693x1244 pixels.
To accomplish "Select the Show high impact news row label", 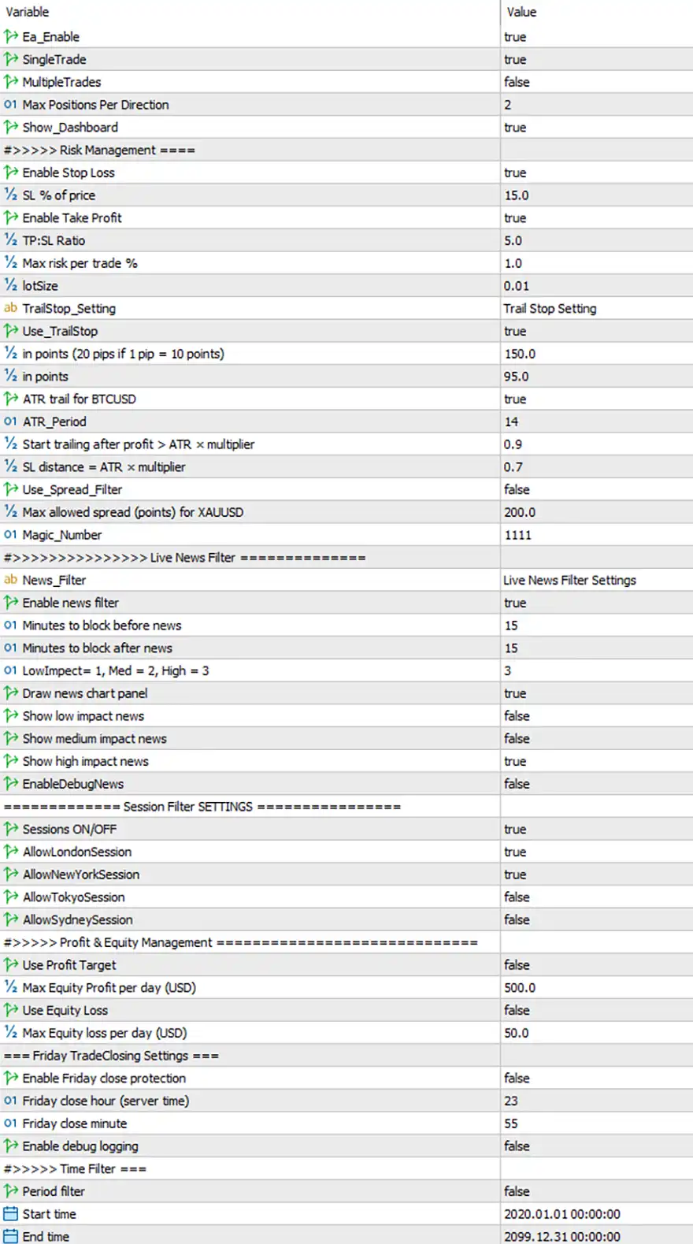I will tap(85, 761).
